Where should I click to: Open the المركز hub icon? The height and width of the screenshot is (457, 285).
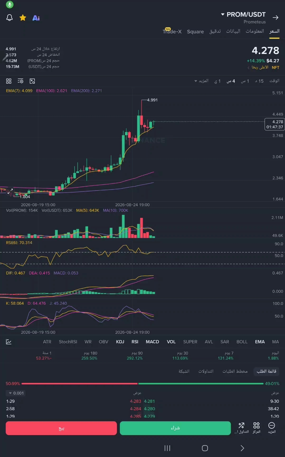click(x=256, y=428)
